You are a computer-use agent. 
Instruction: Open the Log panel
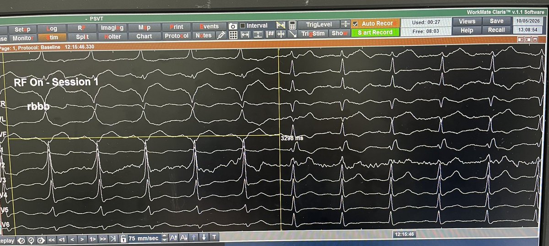52,28
